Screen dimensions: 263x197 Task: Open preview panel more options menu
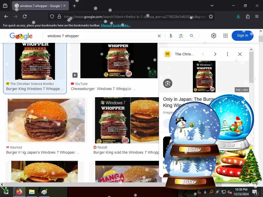coord(228,54)
